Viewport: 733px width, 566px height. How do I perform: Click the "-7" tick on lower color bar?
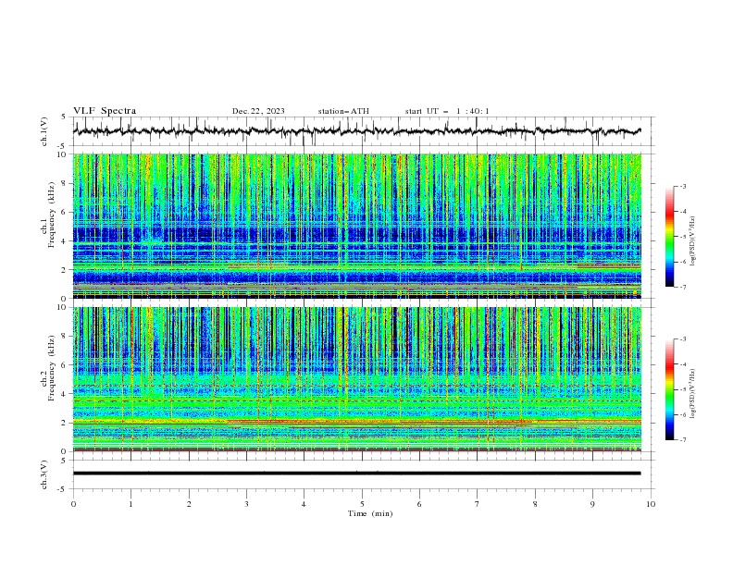coord(683,439)
